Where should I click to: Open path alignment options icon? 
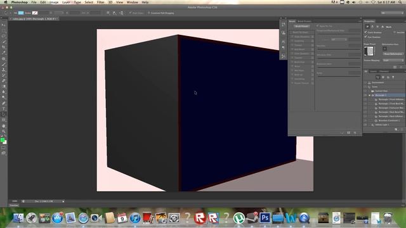pos(115,13)
